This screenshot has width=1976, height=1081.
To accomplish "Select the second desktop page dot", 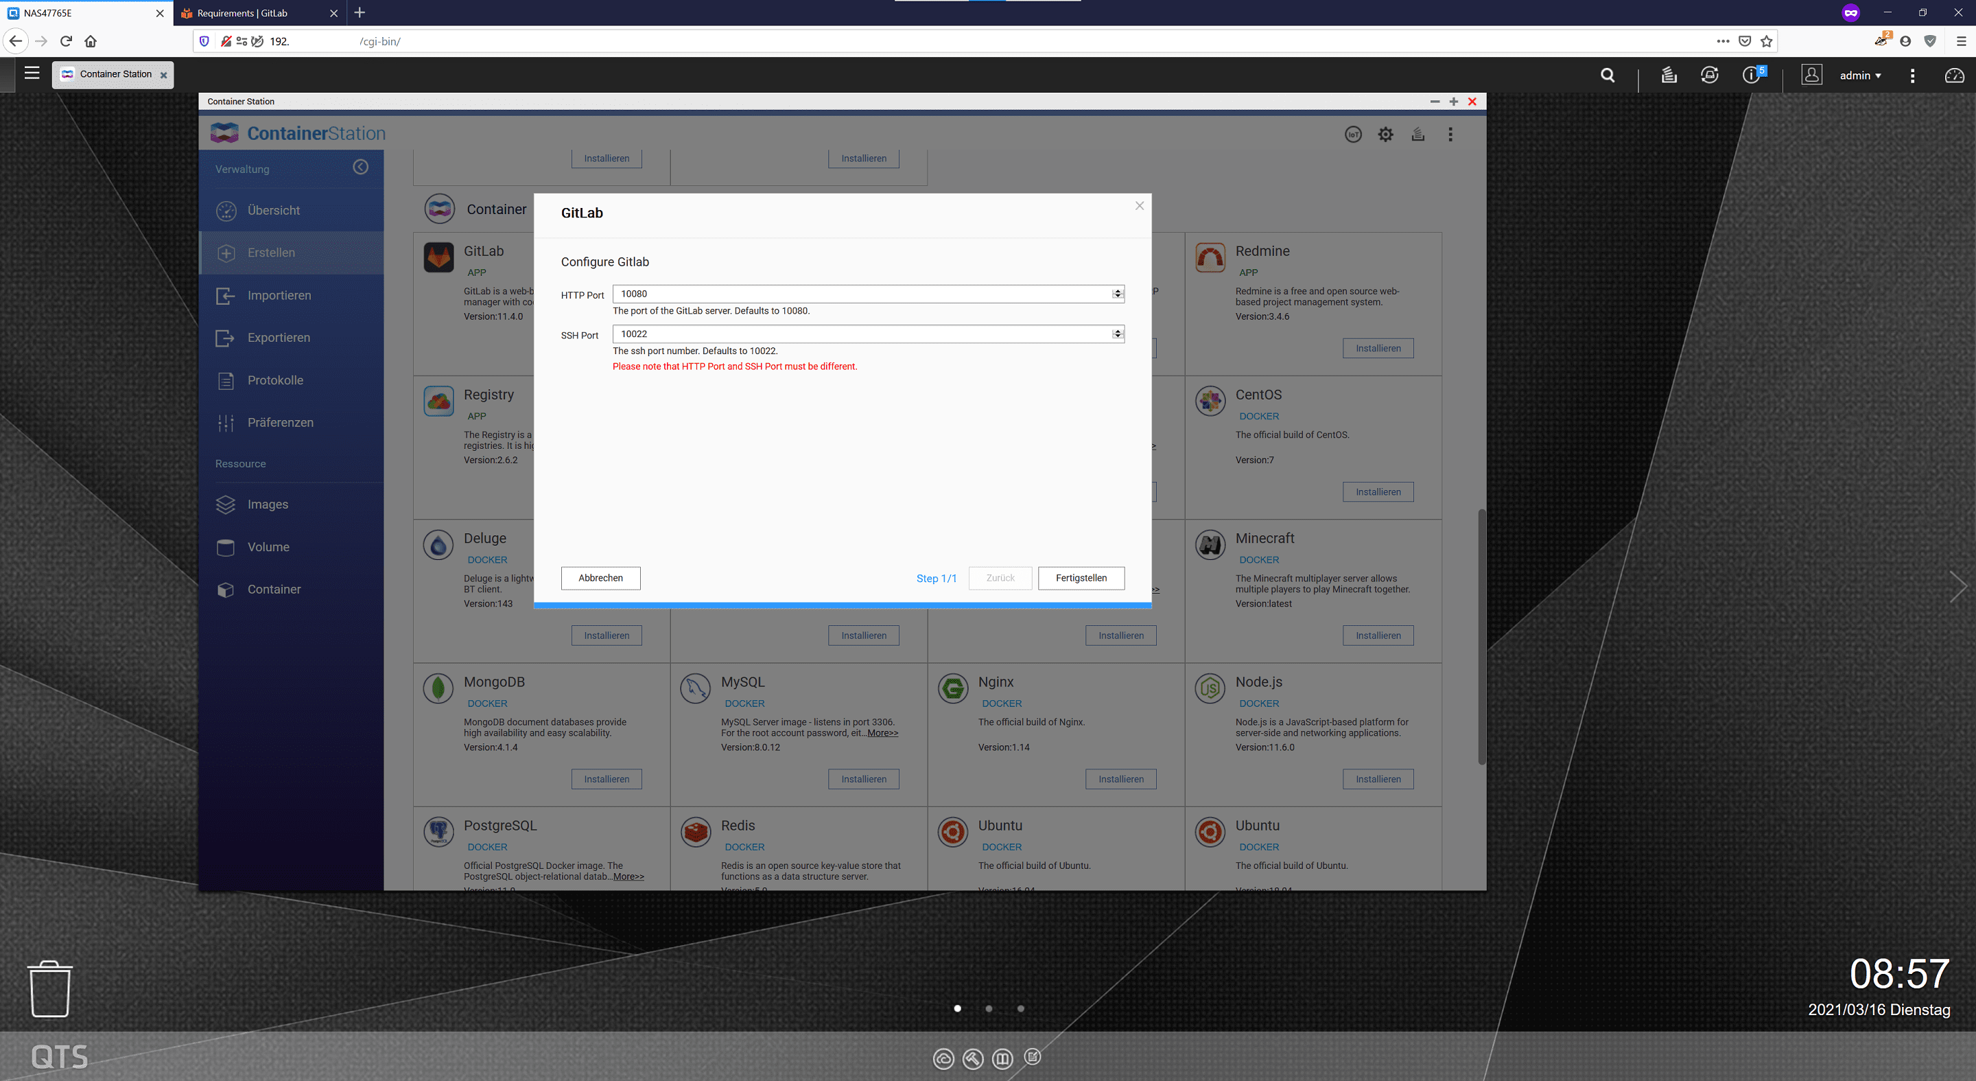I will click(x=989, y=1008).
